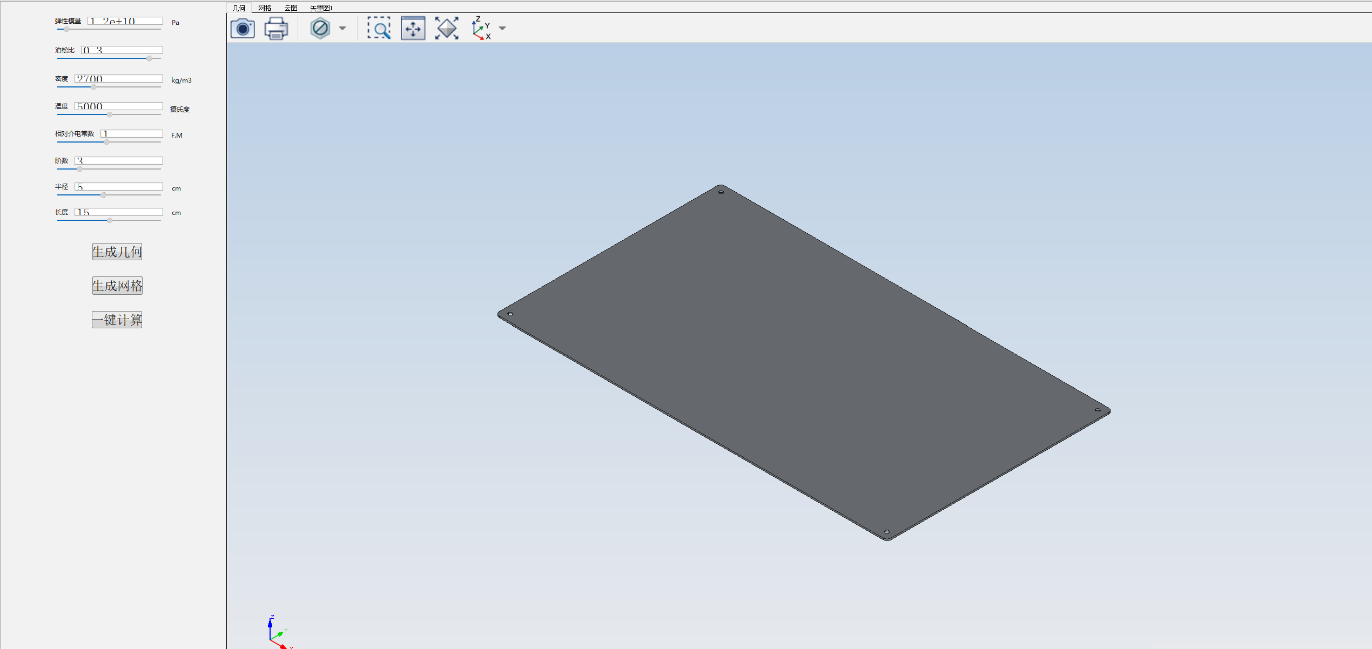Click the 密度 slider handle

pyautogui.click(x=93, y=87)
